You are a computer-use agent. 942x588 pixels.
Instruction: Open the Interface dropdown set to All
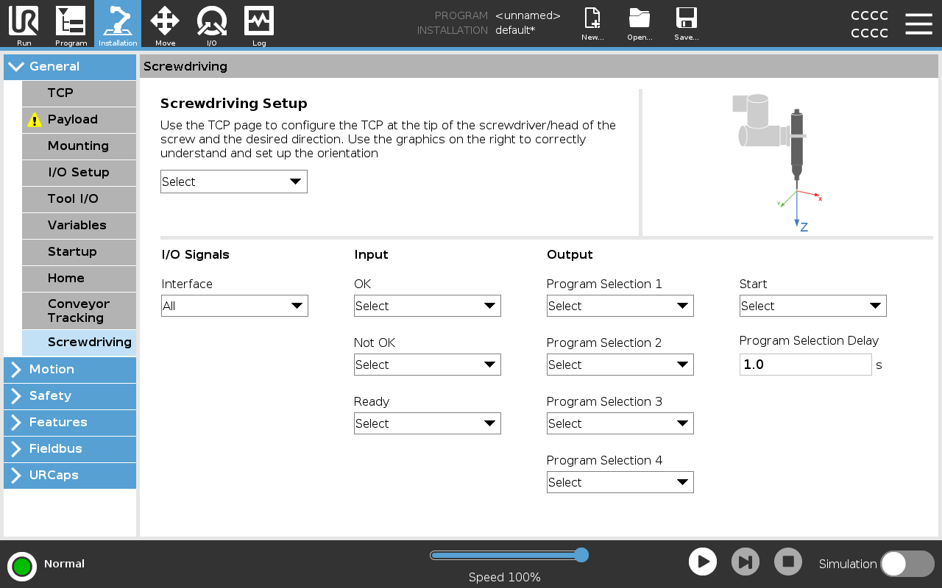234,306
